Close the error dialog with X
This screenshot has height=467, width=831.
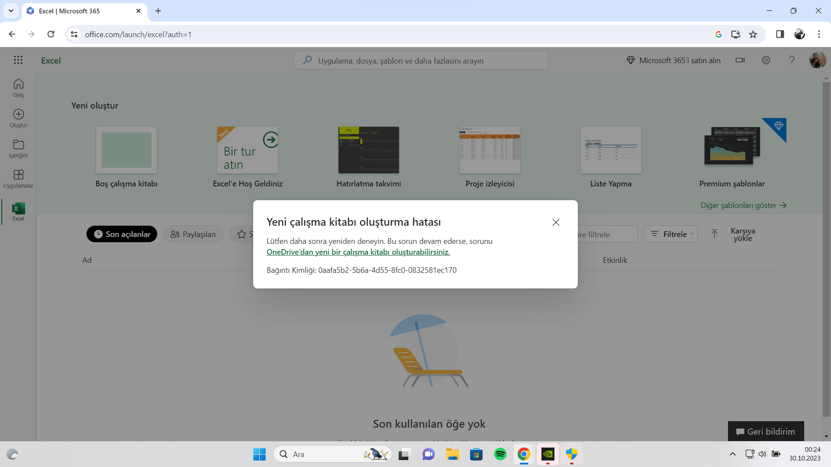click(556, 222)
